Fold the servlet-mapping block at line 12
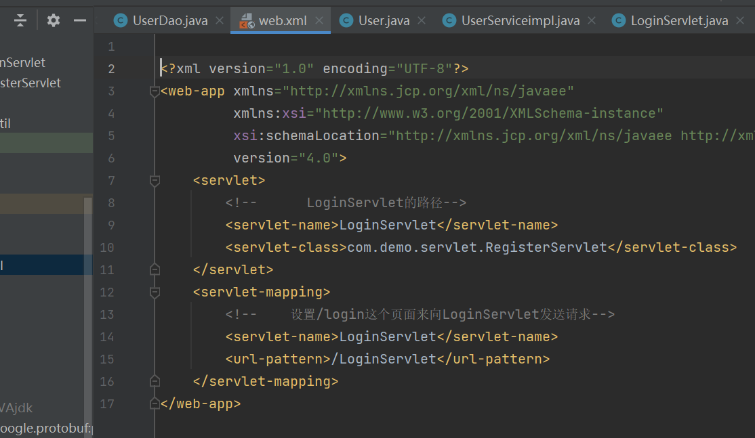755x438 pixels. pyautogui.click(x=155, y=292)
